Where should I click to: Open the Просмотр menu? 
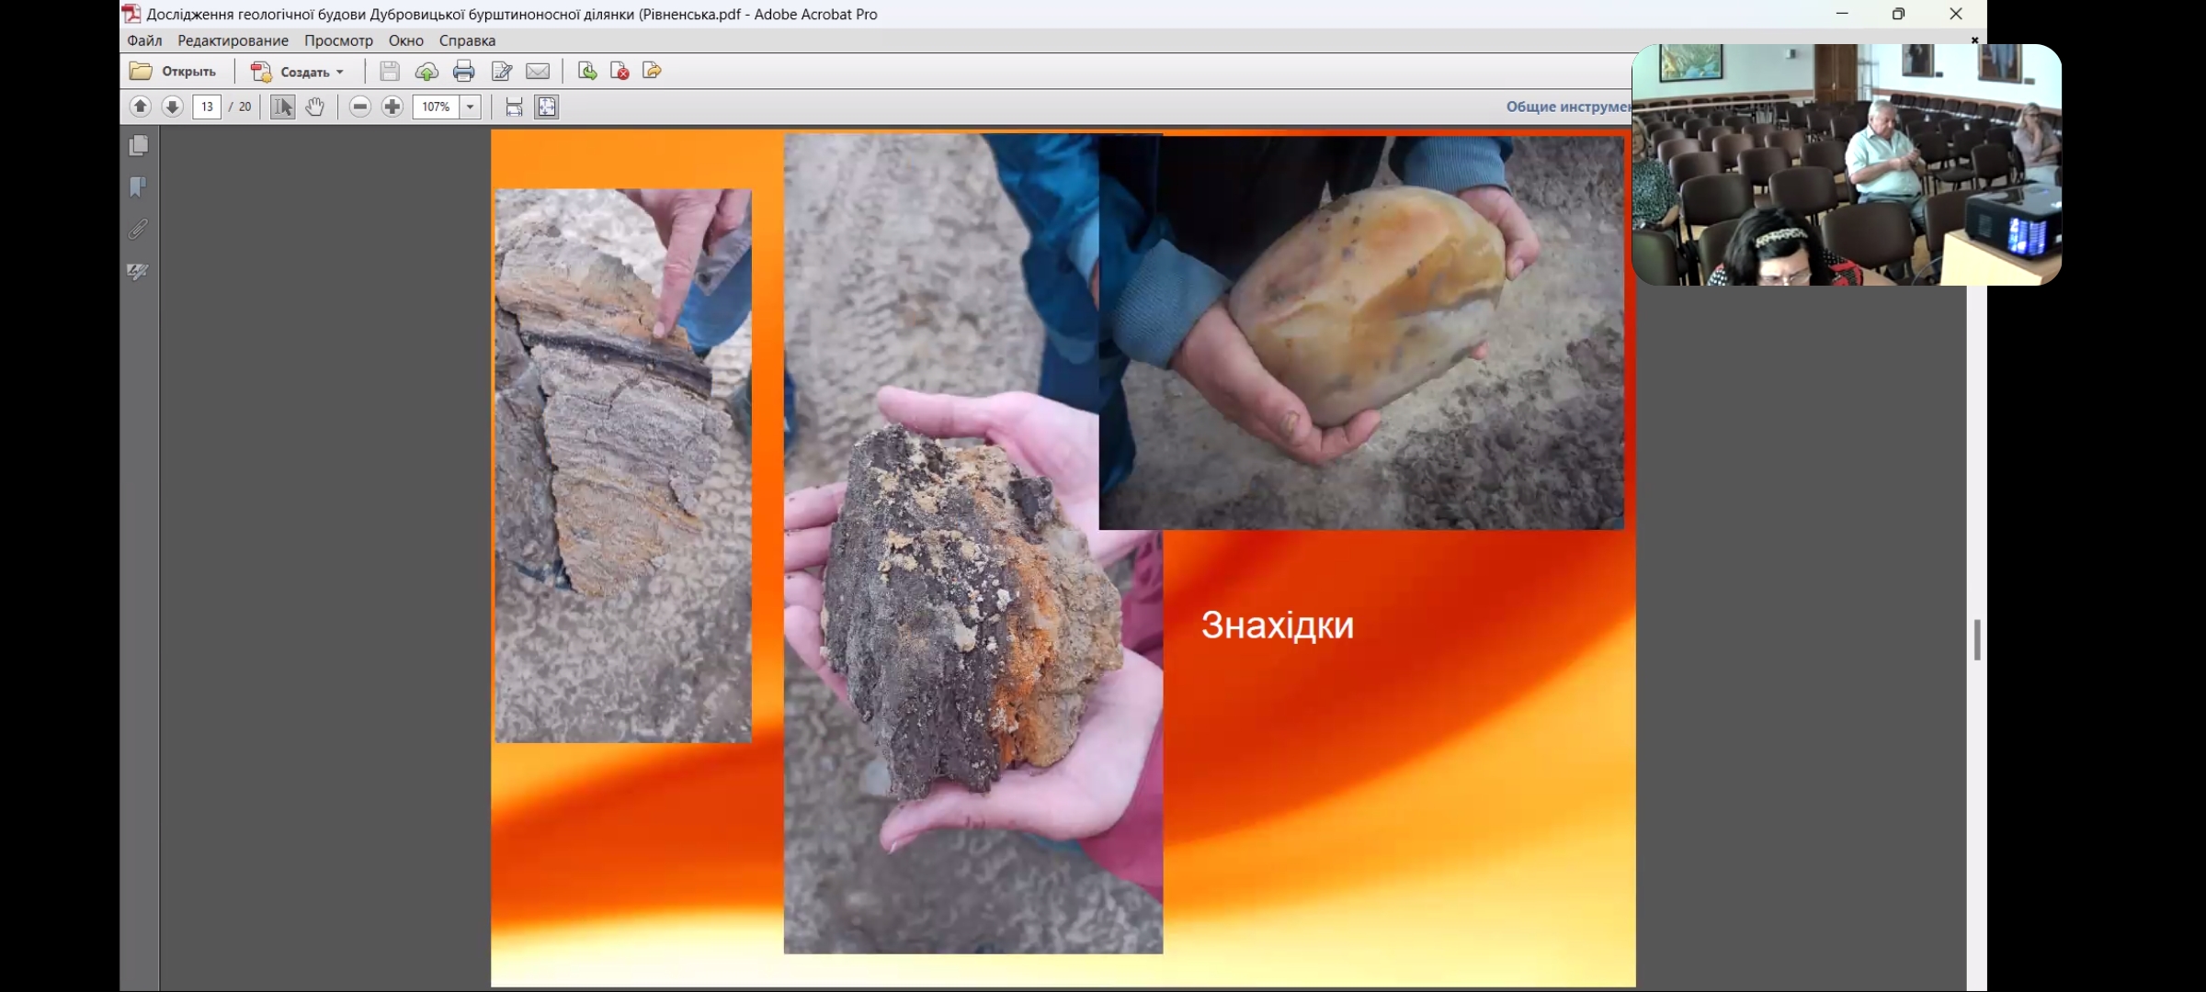[x=338, y=40]
